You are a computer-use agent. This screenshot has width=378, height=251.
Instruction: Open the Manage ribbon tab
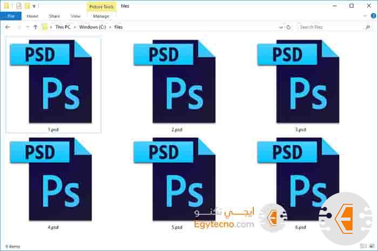click(x=101, y=16)
